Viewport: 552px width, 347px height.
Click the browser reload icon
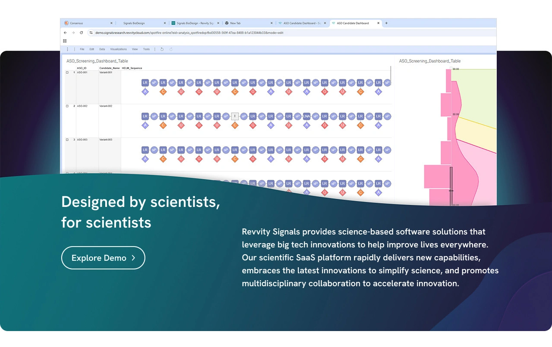tap(81, 33)
